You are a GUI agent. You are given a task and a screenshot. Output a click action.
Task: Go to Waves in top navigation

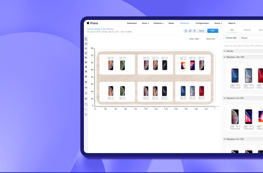[171, 23]
